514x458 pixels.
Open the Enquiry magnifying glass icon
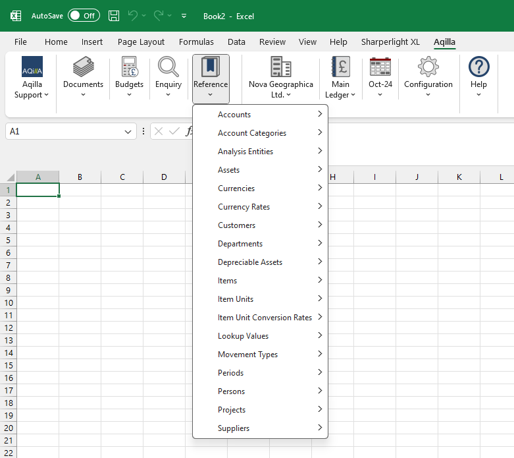pos(168,67)
